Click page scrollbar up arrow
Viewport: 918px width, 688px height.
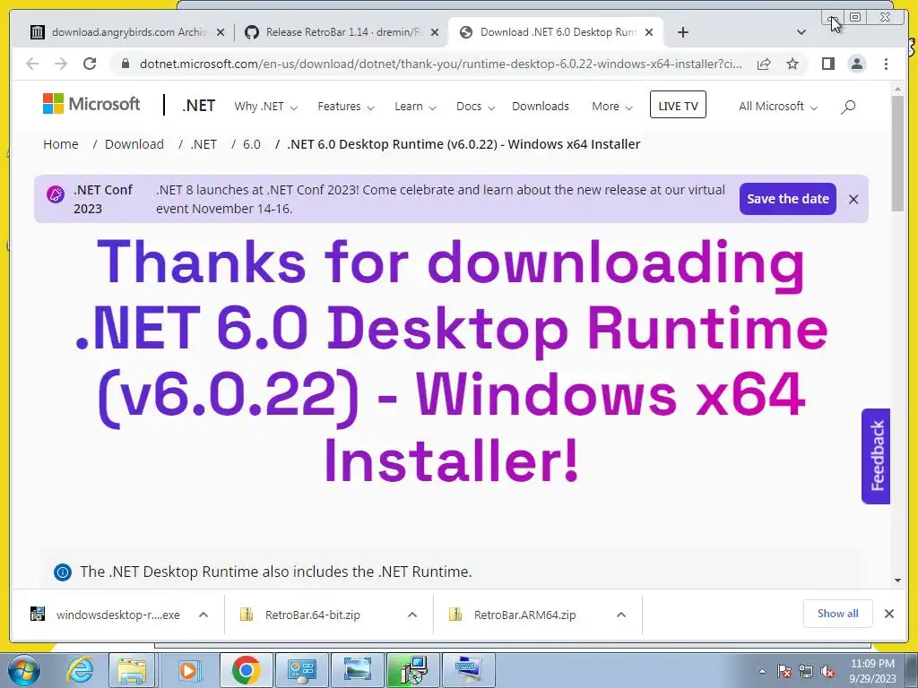tap(897, 89)
